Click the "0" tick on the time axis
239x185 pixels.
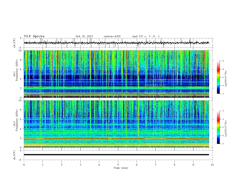[24, 165]
